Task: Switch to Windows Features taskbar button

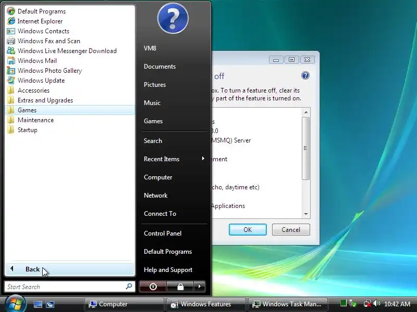Action: click(x=205, y=304)
